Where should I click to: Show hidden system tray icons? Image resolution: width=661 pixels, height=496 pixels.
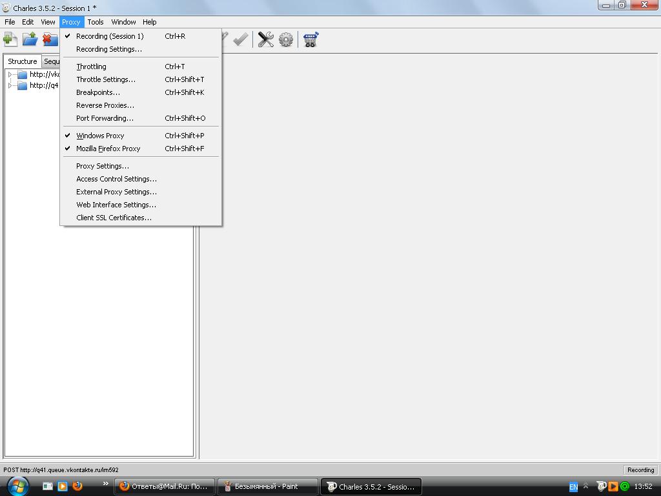click(x=585, y=486)
